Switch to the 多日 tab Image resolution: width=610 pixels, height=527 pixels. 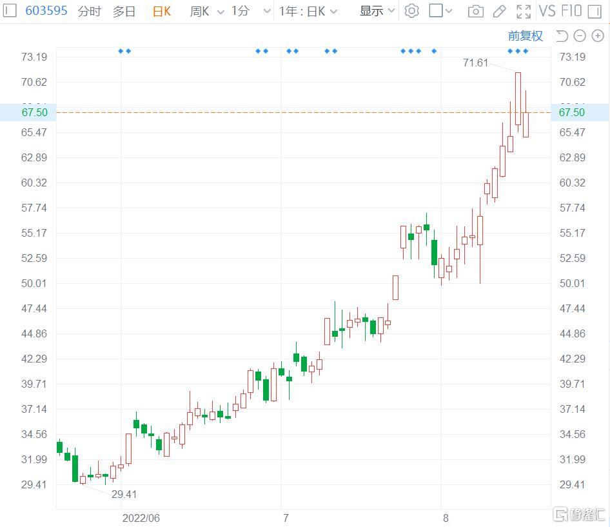click(x=124, y=11)
